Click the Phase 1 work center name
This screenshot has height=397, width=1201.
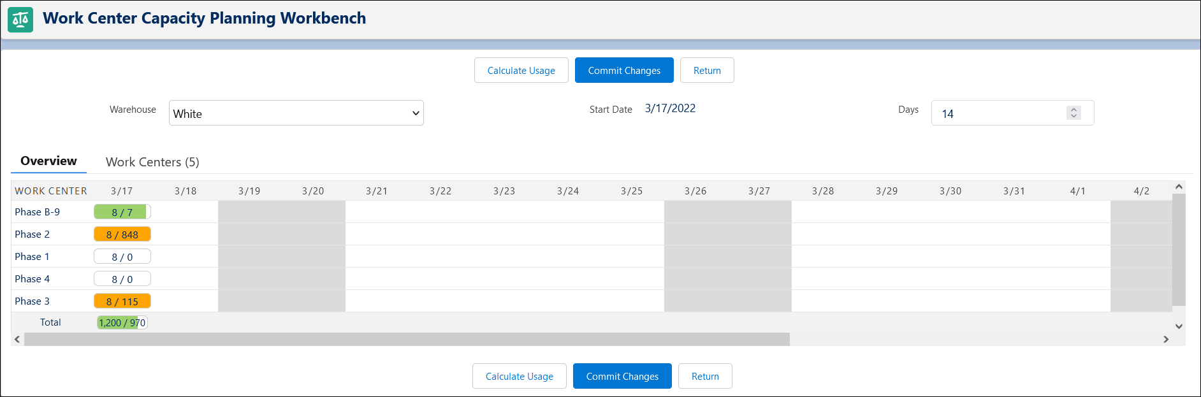click(33, 256)
